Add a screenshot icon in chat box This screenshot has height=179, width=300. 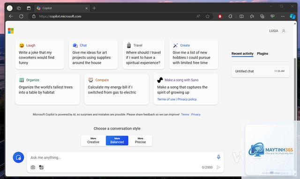(41, 167)
